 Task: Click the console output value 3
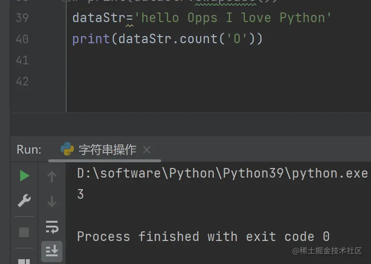(x=80, y=194)
